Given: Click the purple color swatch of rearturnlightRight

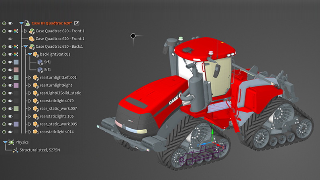Looking at the screenshot, I should pyautogui.click(x=16, y=85).
